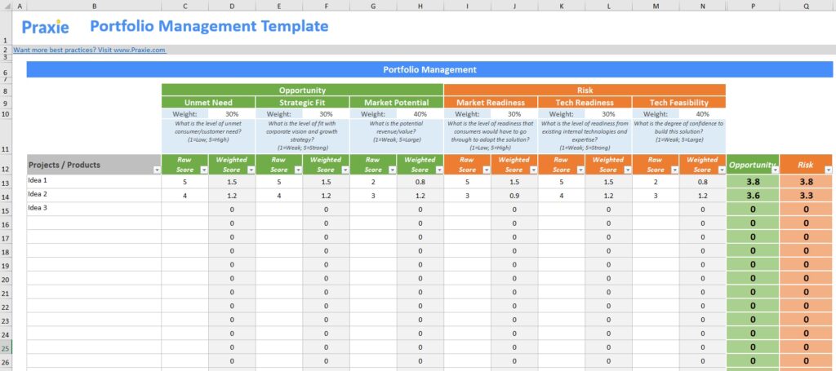Select the Idea 3 project cell
Screen dimensions: 836x371
tap(93, 209)
